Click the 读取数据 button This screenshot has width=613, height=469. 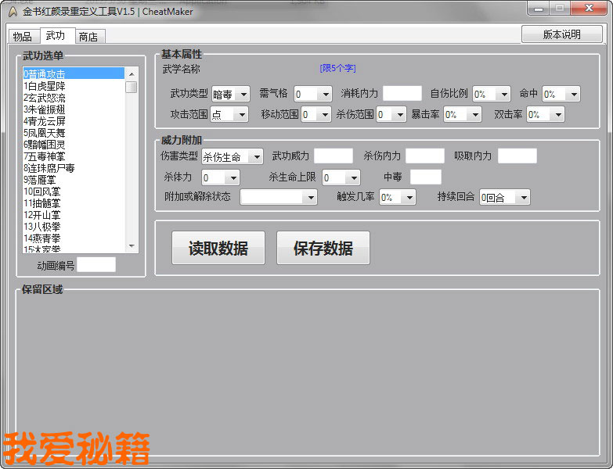point(218,249)
